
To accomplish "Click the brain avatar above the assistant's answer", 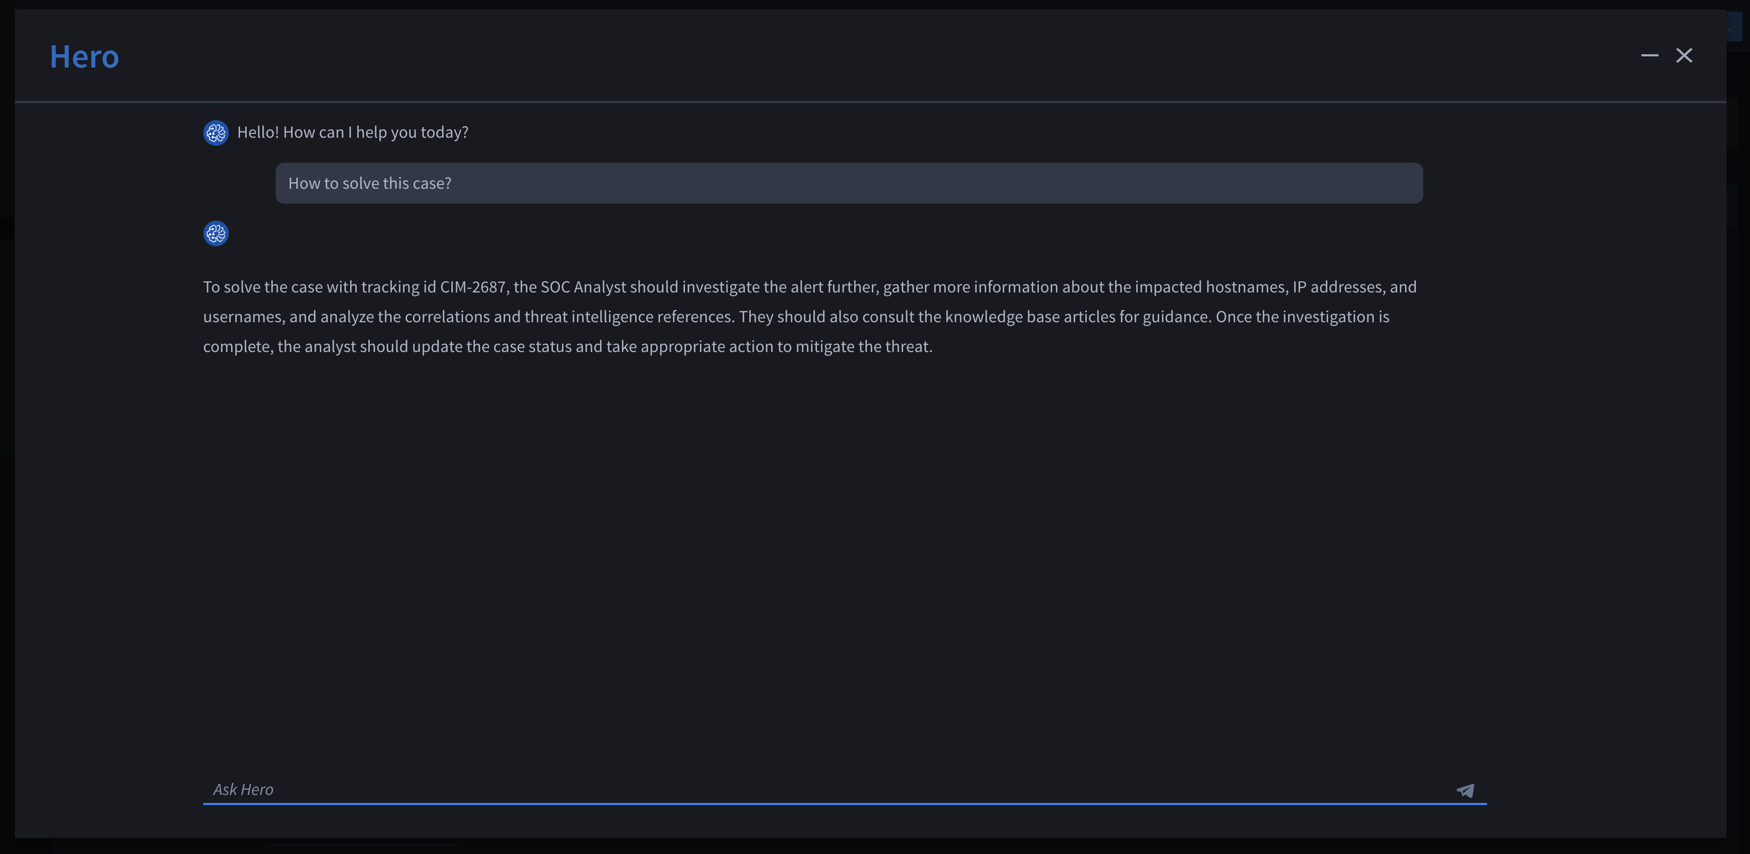I will coord(216,234).
